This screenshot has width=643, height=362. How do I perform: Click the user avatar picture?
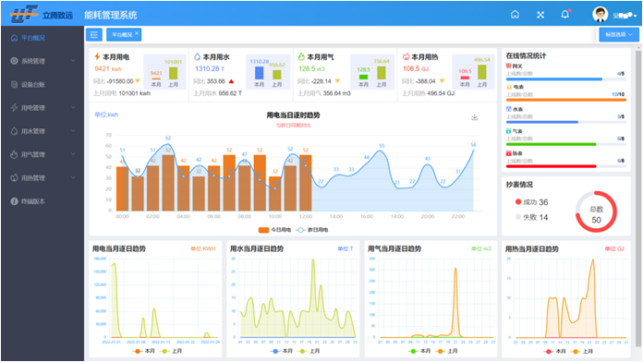pyautogui.click(x=600, y=15)
